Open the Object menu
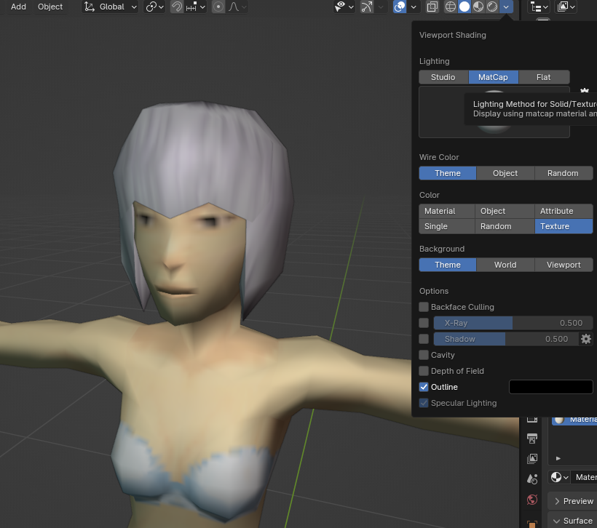Screen dimensions: 597x528 pyautogui.click(x=50, y=7)
